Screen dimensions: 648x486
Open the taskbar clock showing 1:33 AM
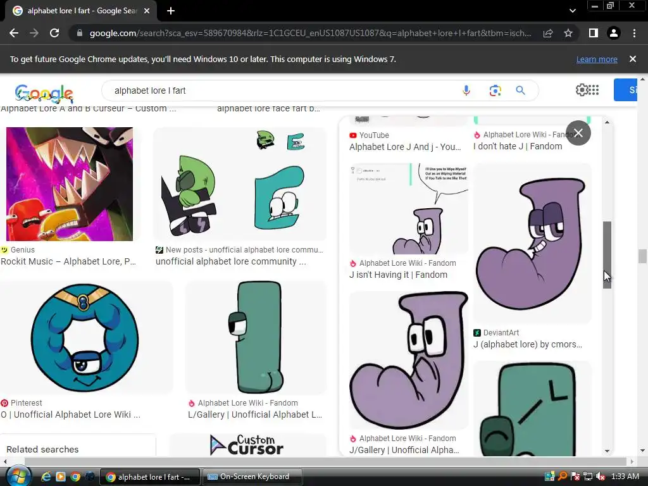click(x=625, y=477)
